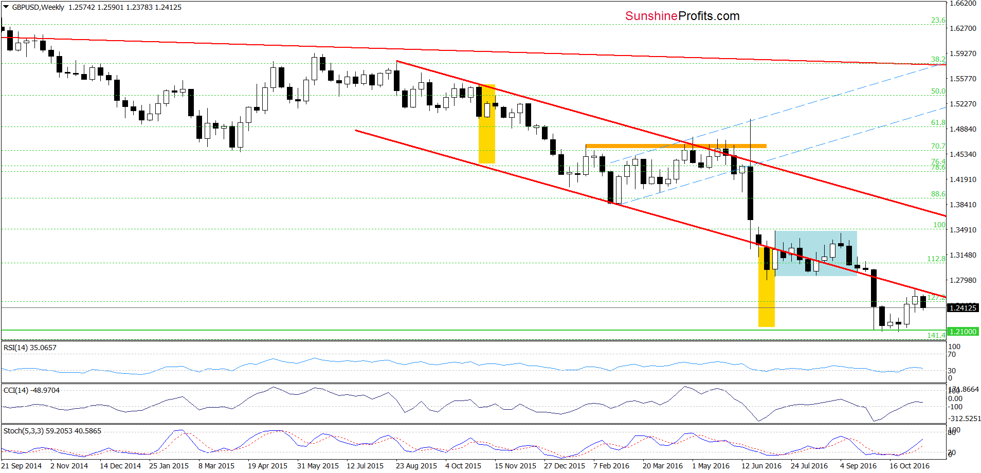This screenshot has height=473, width=981.
Task: Click the 25 Jan 2015 date label
Action: click(x=169, y=466)
